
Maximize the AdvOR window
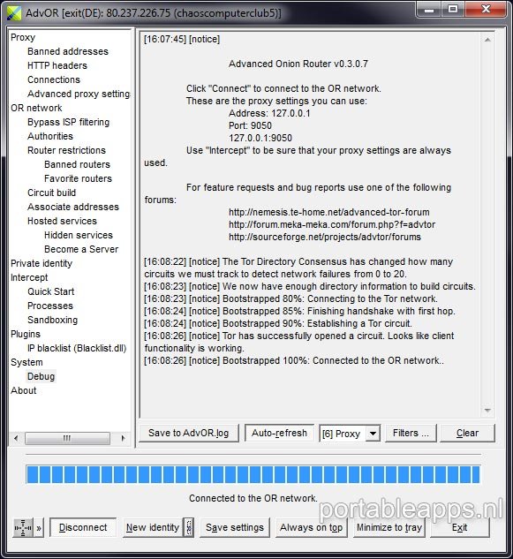[x=453, y=9]
